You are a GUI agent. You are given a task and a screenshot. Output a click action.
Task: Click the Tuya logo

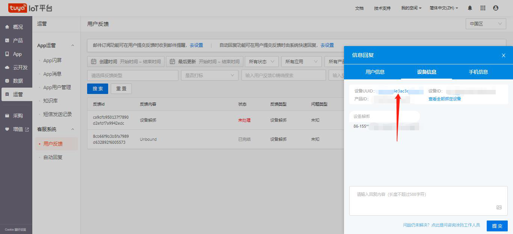point(17,7)
